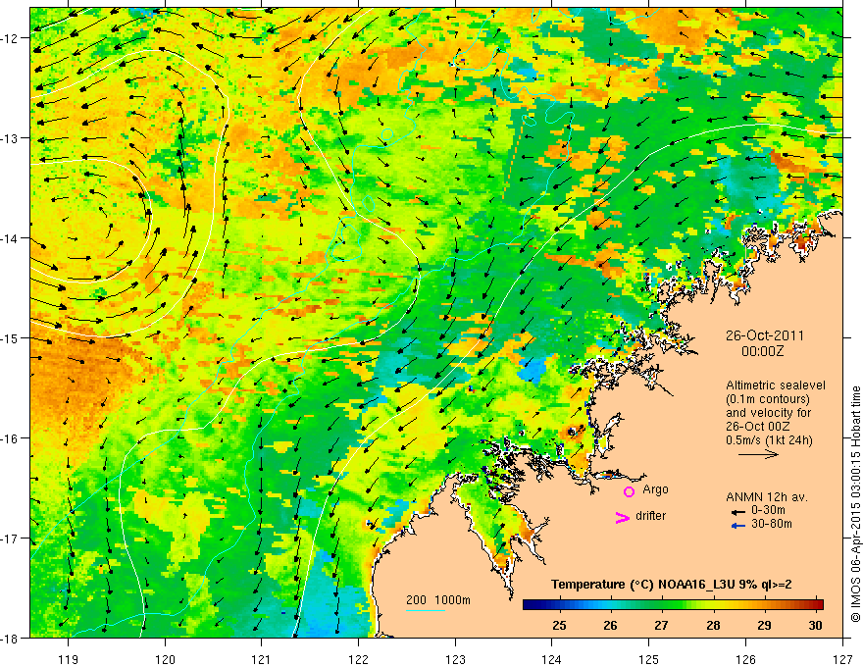Click the latitude axis label -14
Viewport: 863px width, 667px height.
[10, 238]
